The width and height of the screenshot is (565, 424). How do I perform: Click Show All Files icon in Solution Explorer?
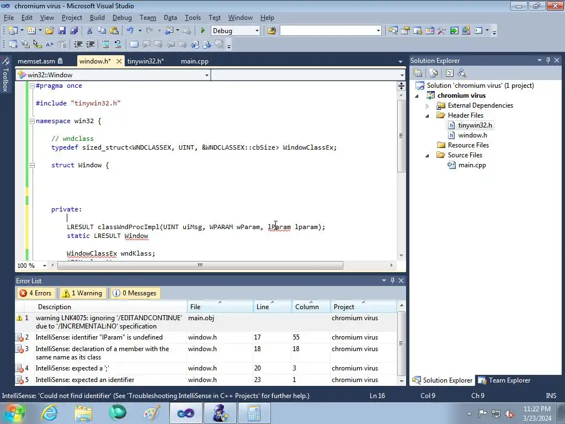pos(434,73)
